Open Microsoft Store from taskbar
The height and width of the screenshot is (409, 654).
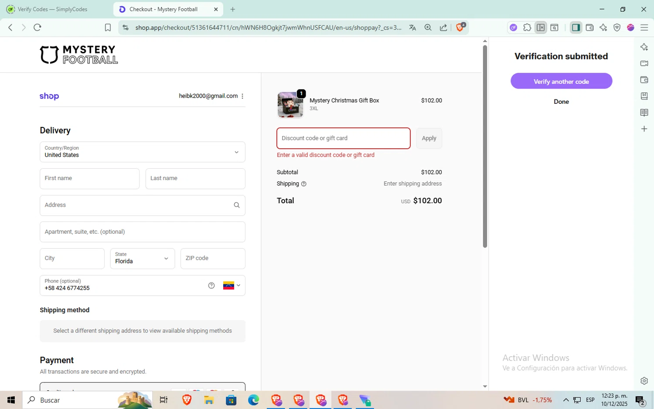tap(231, 400)
